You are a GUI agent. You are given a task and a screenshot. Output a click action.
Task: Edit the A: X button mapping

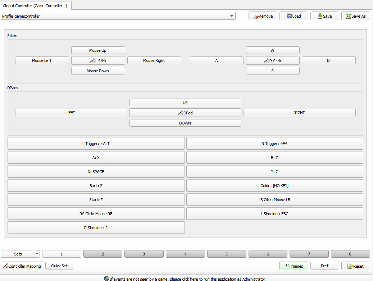96,157
